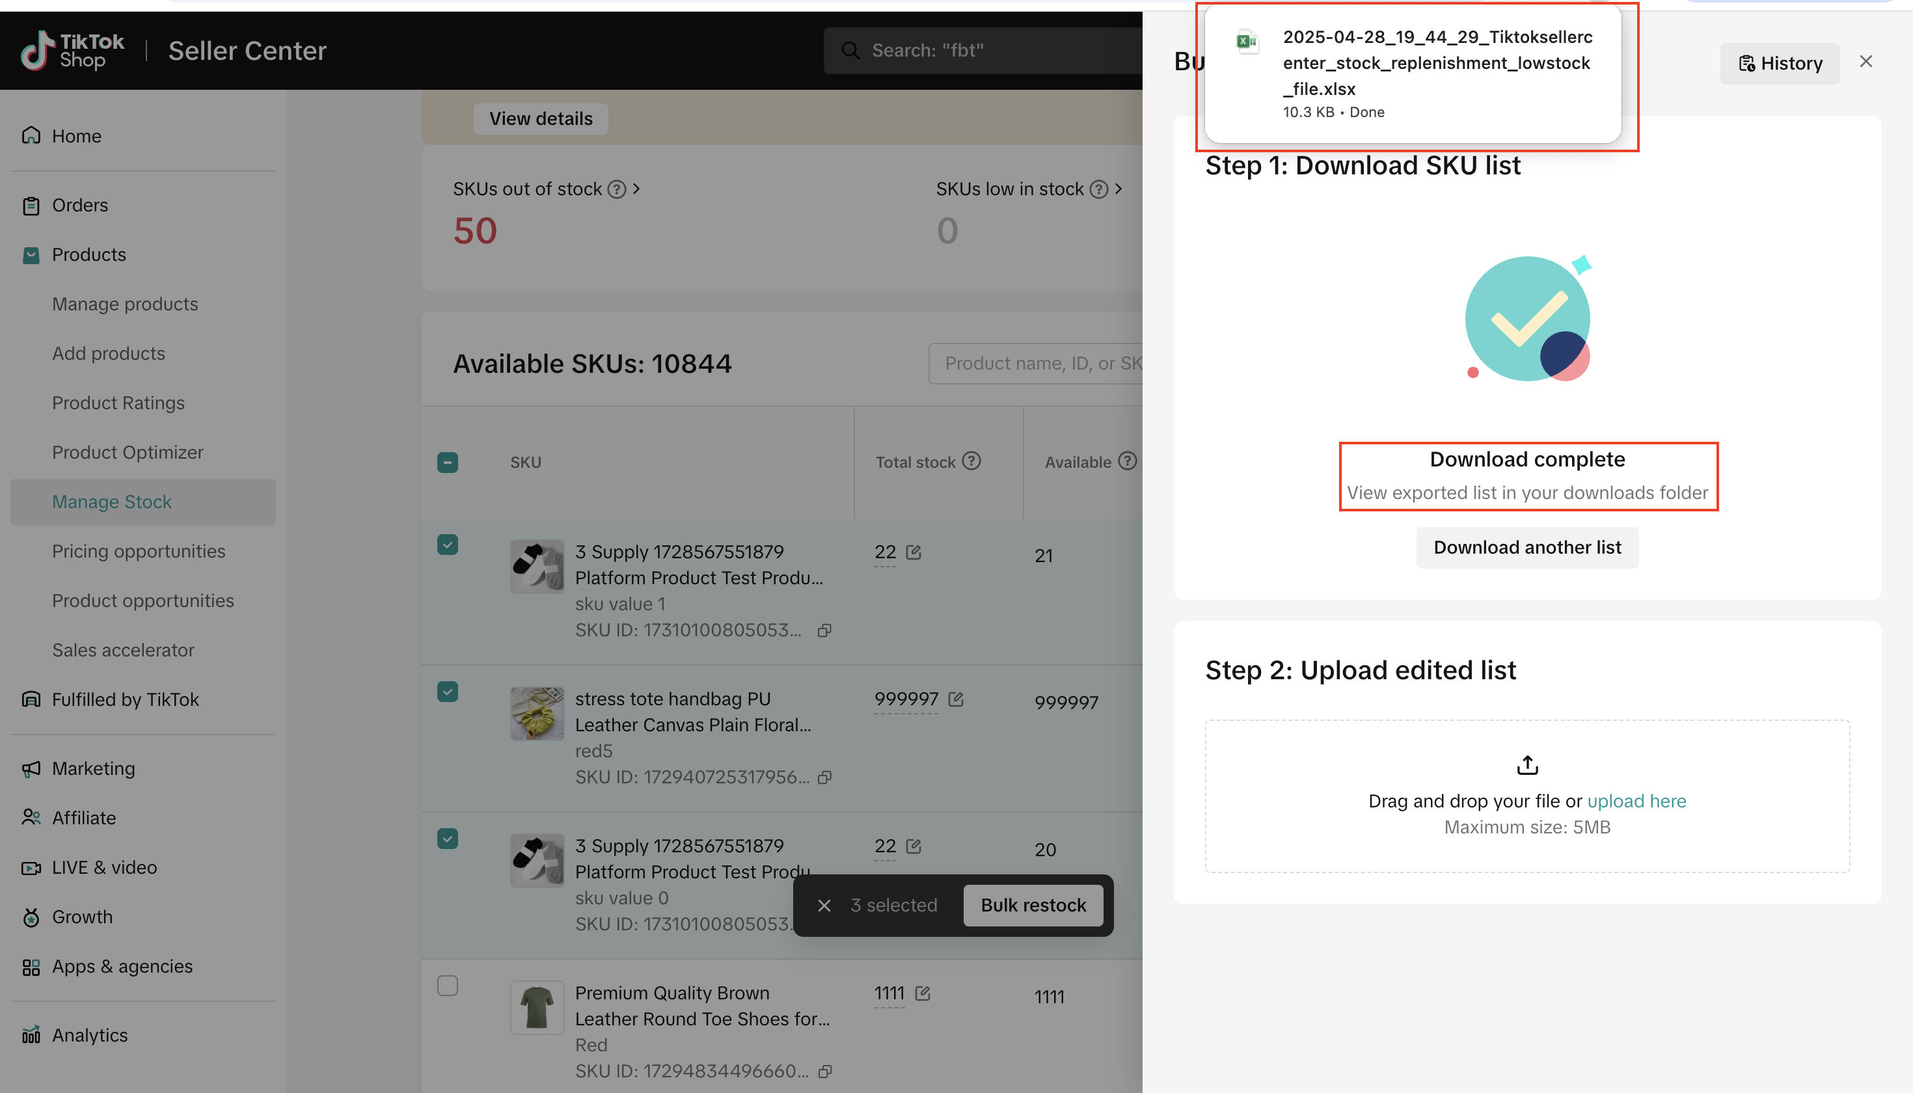The height and width of the screenshot is (1093, 1913).
Task: Expand SKUs low in stock chevron
Action: pyautogui.click(x=1119, y=189)
